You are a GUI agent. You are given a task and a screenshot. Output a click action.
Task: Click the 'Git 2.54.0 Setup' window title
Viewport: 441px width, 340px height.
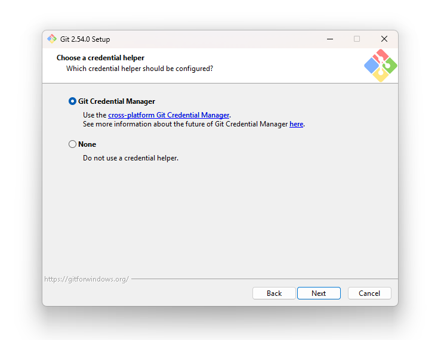pyautogui.click(x=85, y=39)
